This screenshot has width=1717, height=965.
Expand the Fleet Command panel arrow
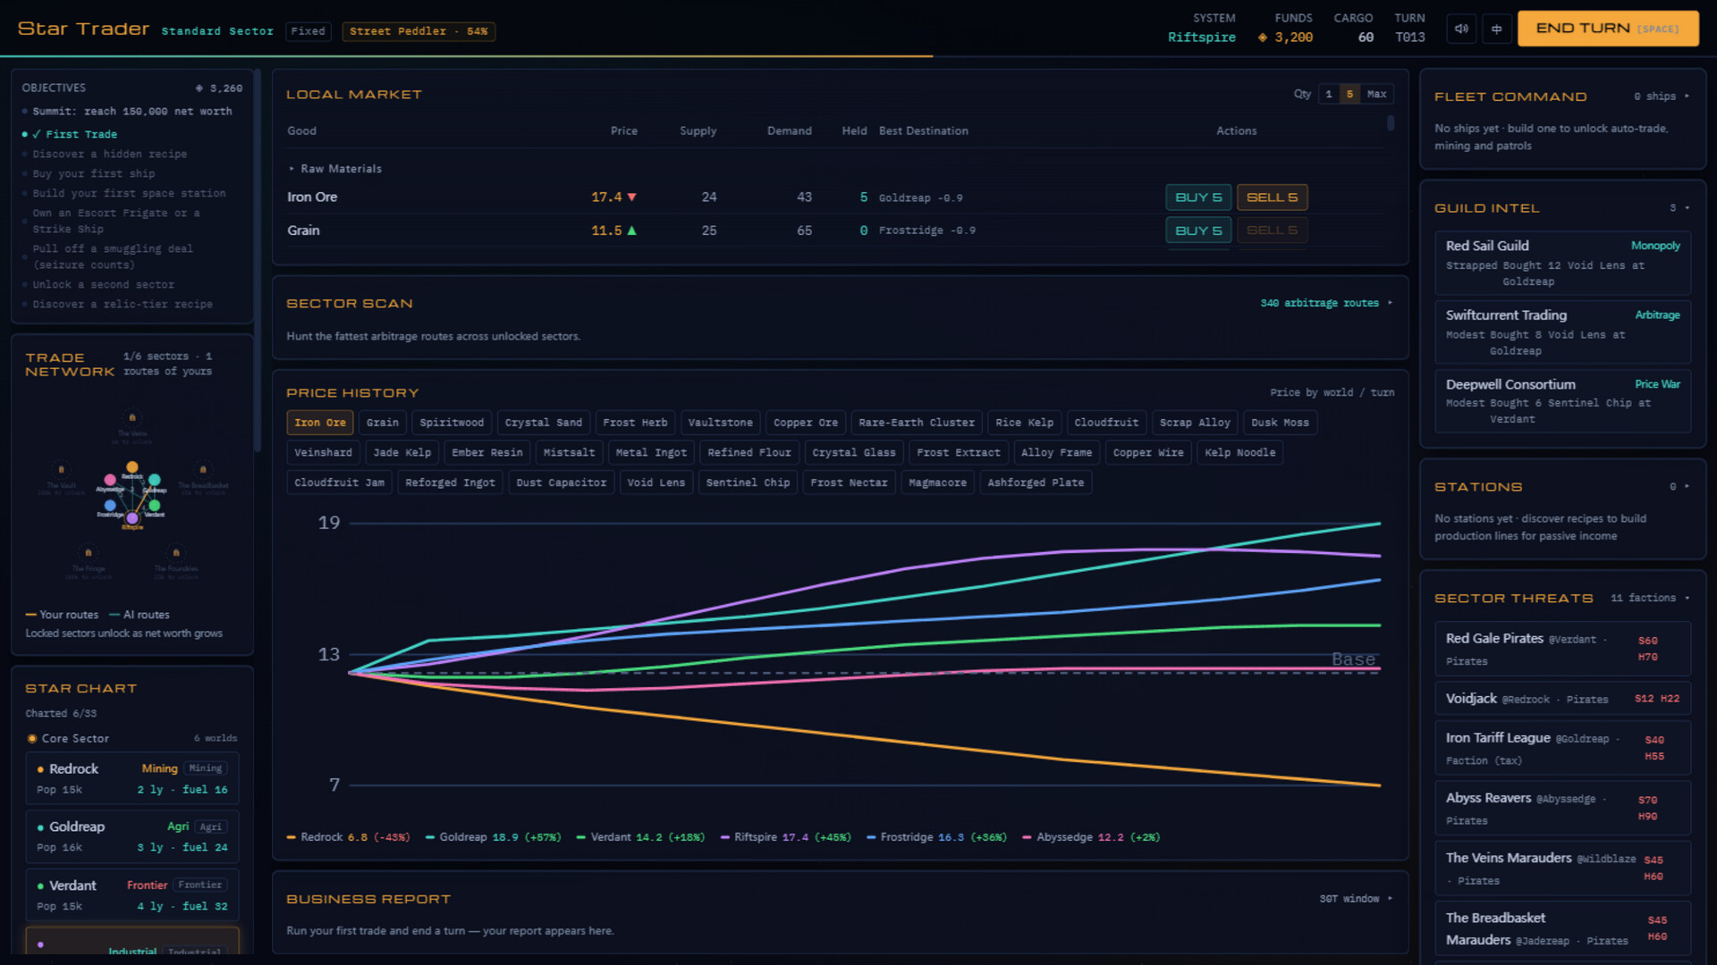coord(1687,96)
